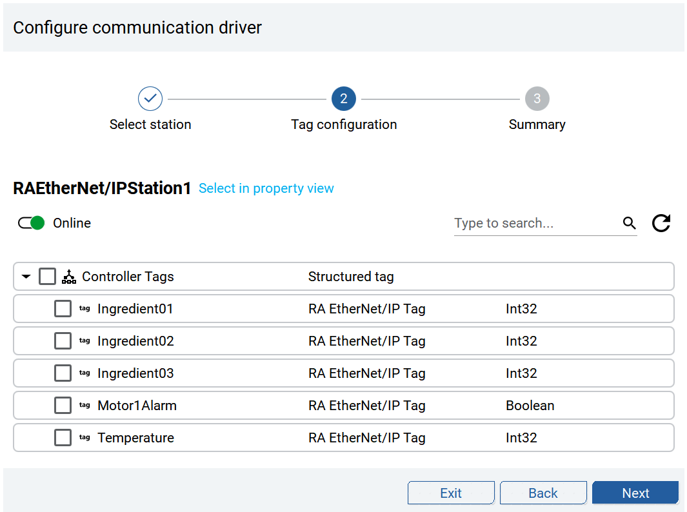Open the Select station step label
The height and width of the screenshot is (512, 687).
(150, 124)
